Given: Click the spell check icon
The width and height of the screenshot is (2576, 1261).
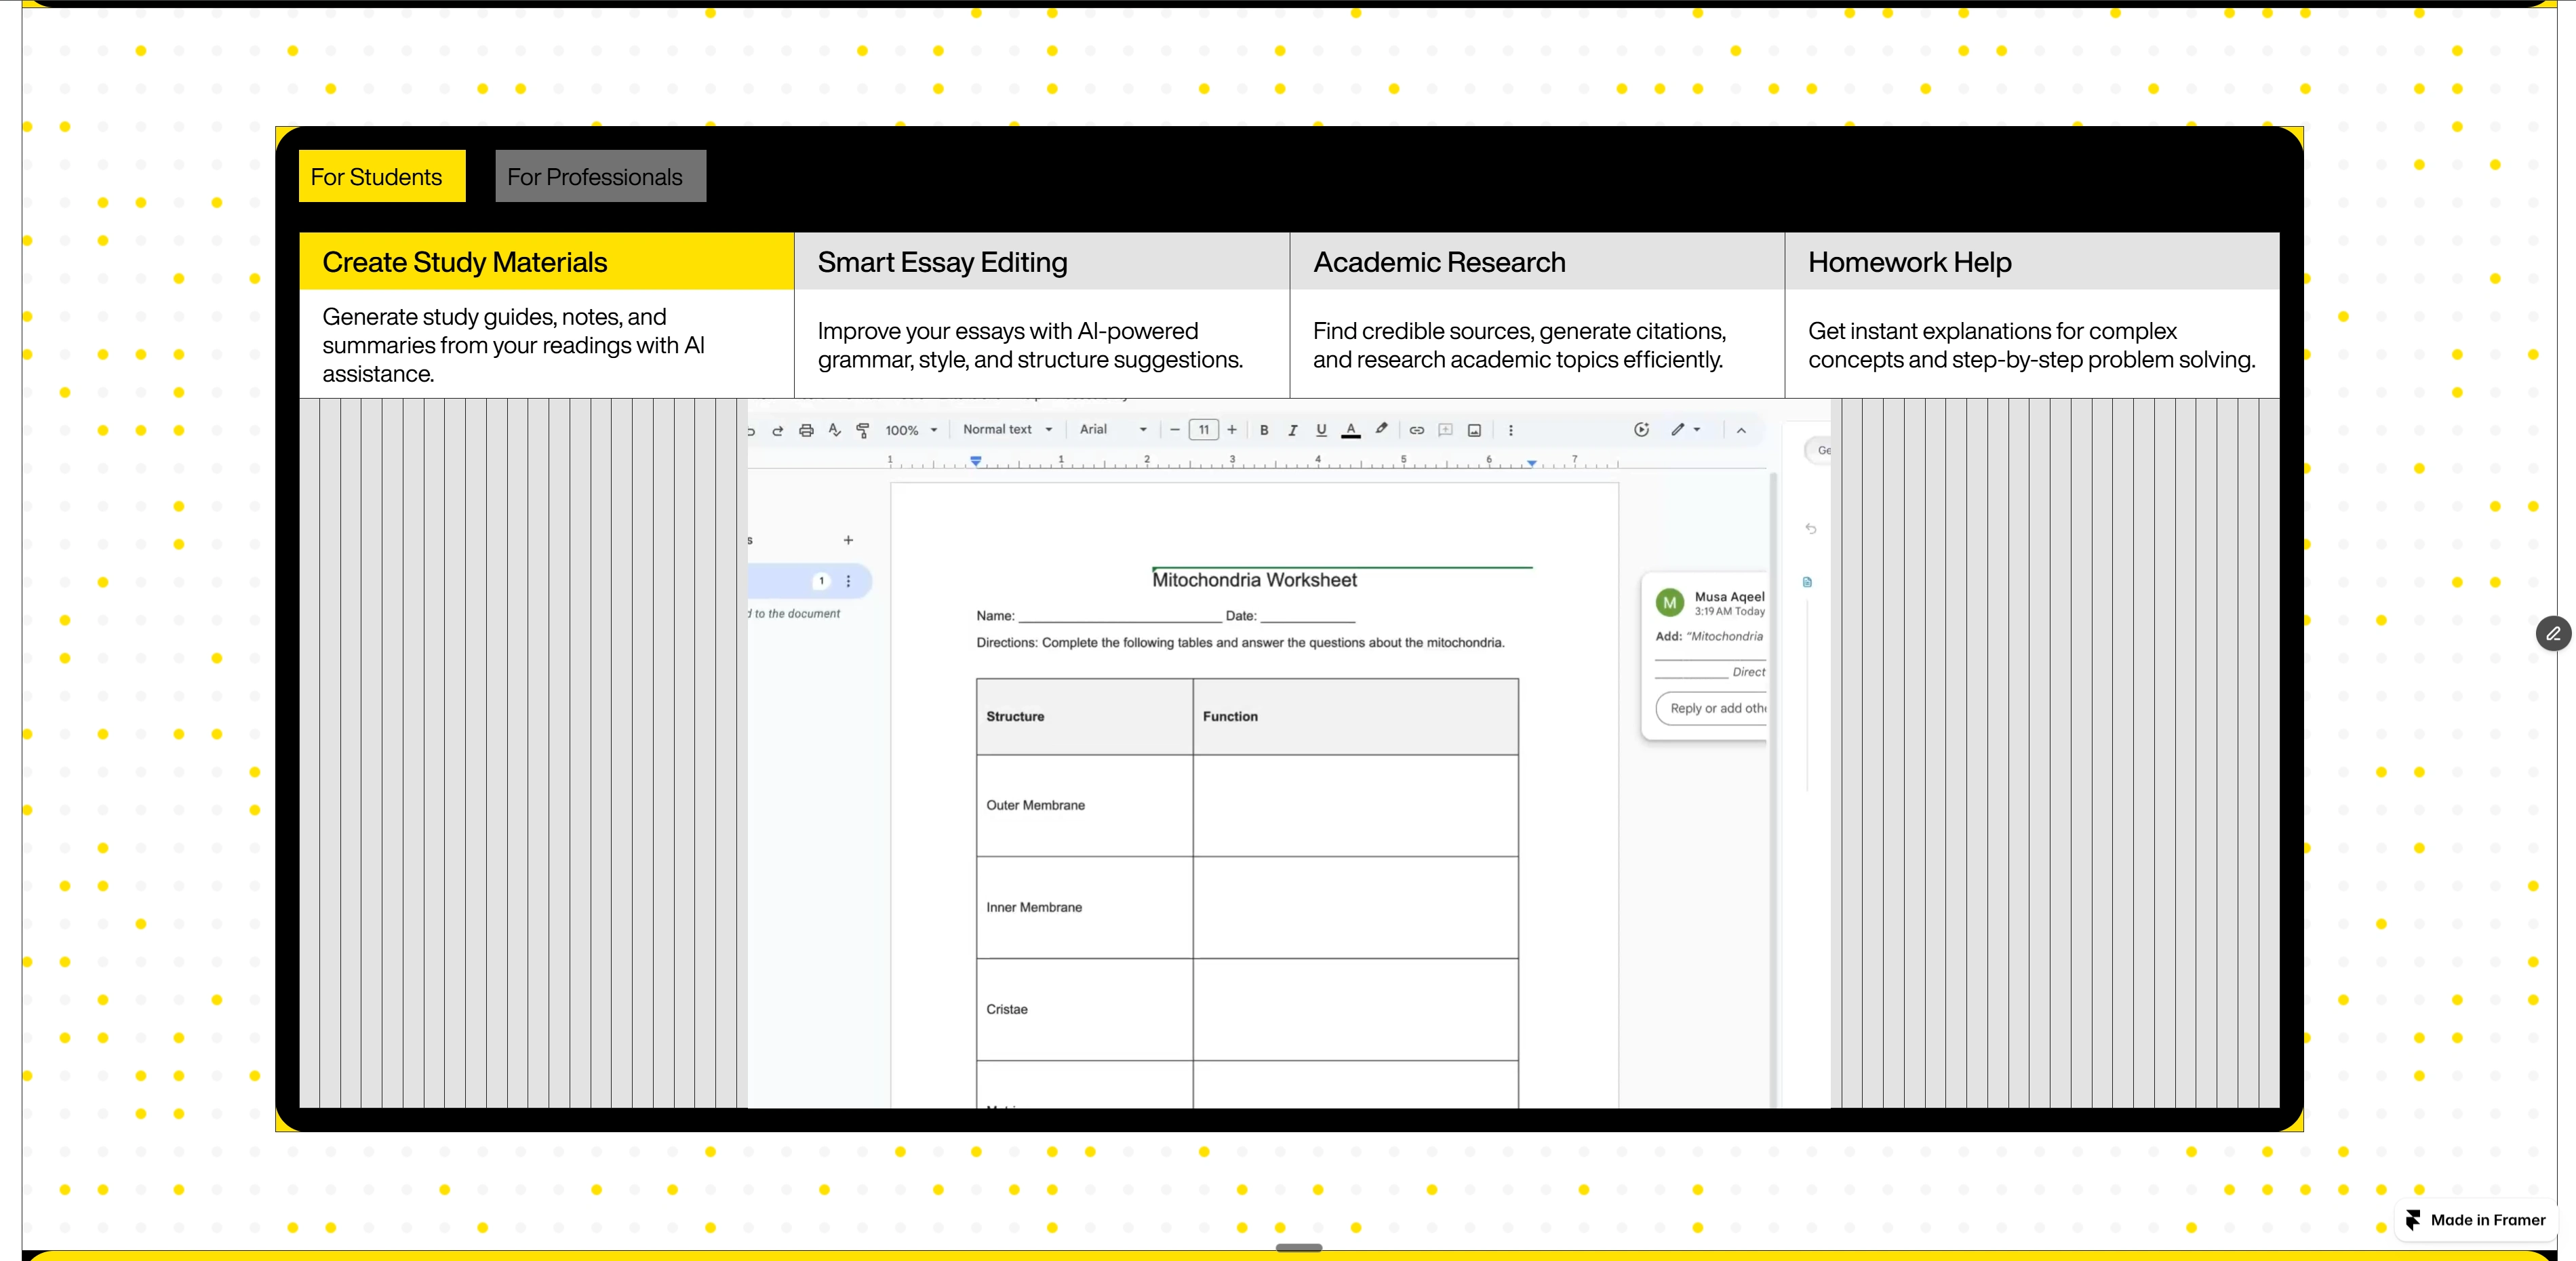Looking at the screenshot, I should point(834,430).
